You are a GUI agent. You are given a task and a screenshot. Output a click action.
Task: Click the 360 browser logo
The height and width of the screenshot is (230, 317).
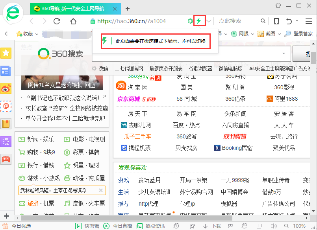click(x=13, y=13)
